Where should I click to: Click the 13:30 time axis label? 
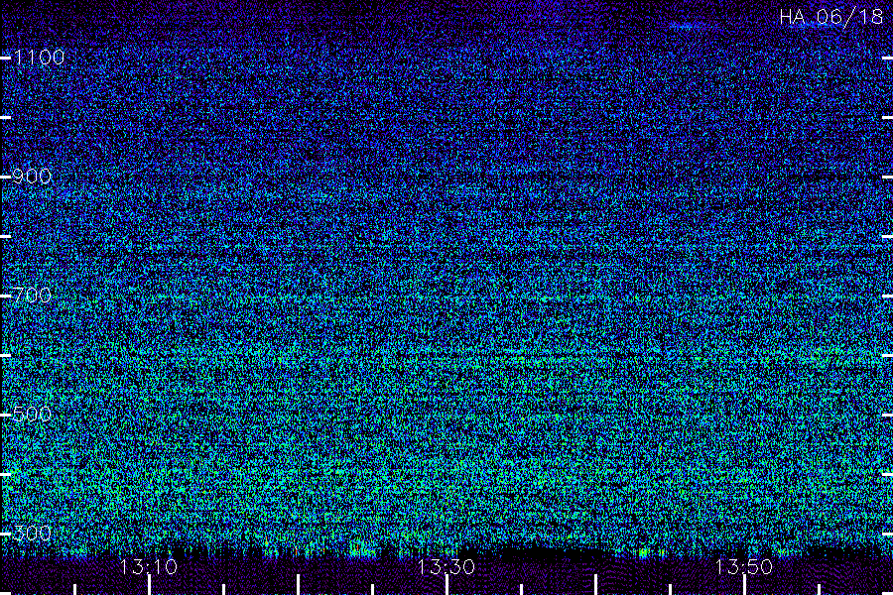pos(446,567)
